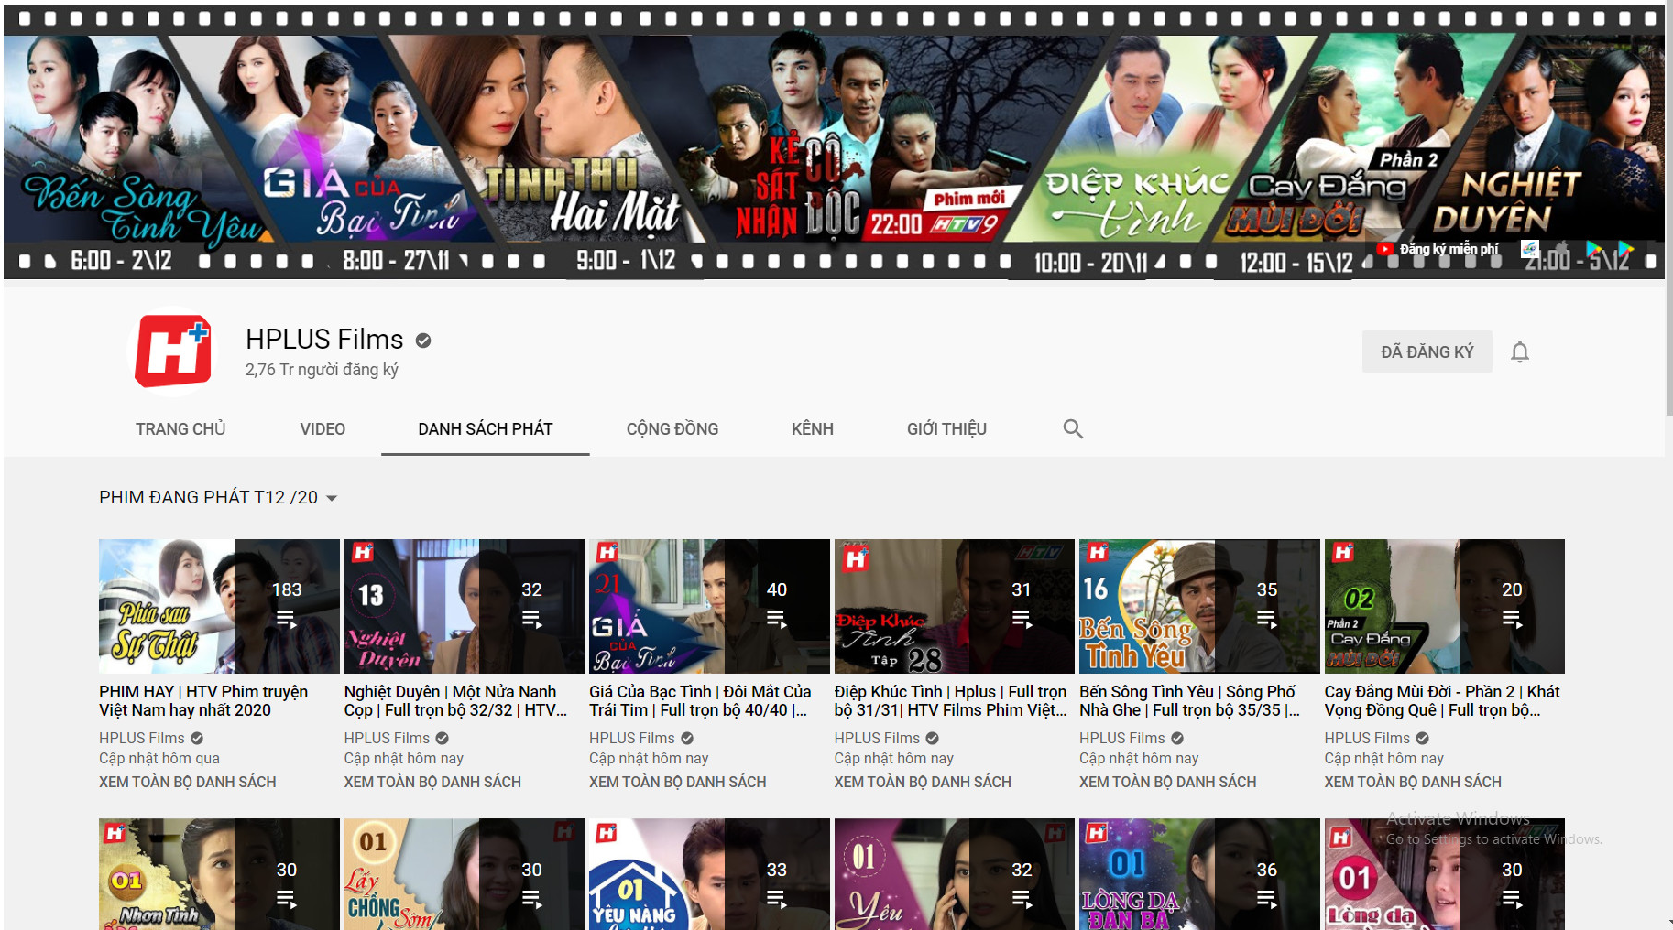Open the Điệp Khúc Tình playlist title link
1673x930 pixels.
pos(950,701)
